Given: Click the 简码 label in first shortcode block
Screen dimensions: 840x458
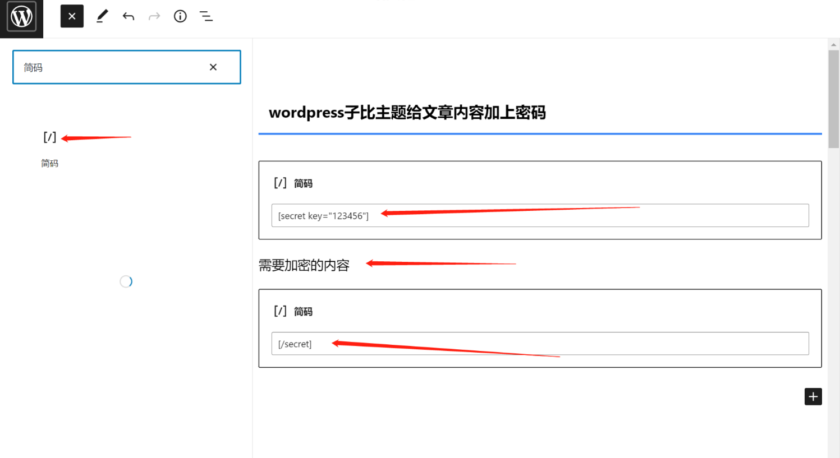Looking at the screenshot, I should click(303, 183).
